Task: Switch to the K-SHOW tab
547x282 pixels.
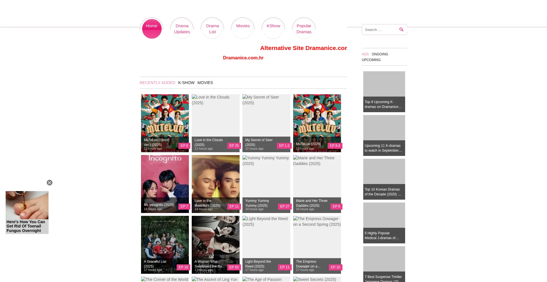Action: [186, 83]
